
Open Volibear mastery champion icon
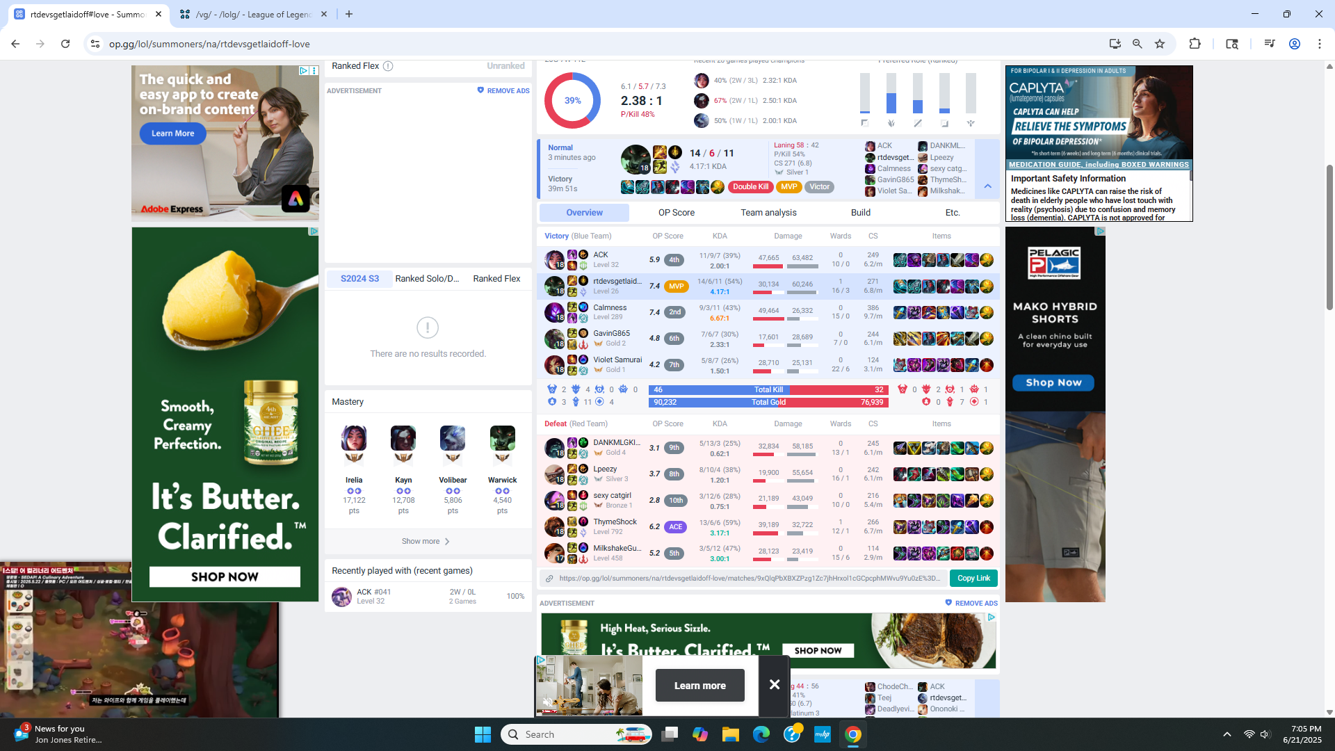pos(453,439)
